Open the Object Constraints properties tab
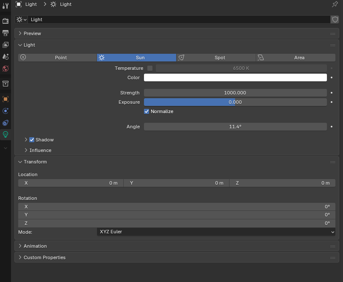The width and height of the screenshot is (343, 282). tap(6, 123)
